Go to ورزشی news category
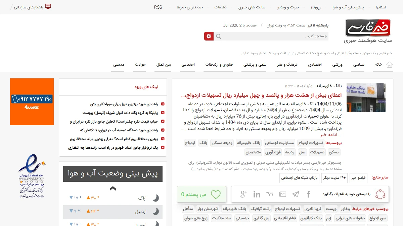This screenshot has width=403, height=226. tap(338, 65)
